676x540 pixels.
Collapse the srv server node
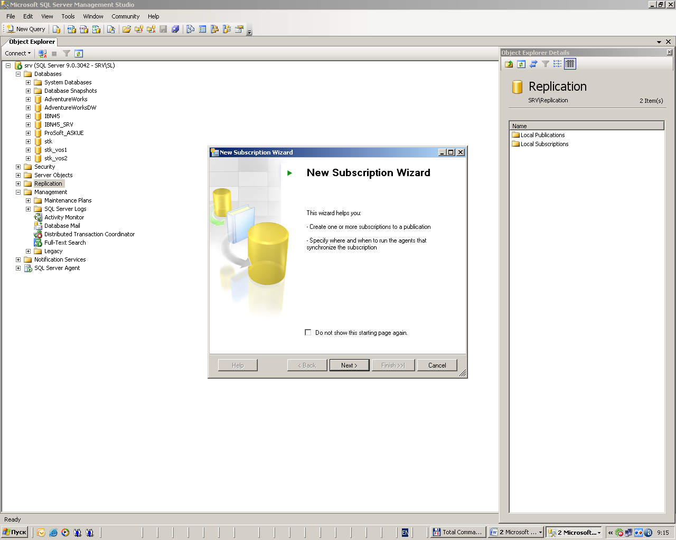click(8, 65)
